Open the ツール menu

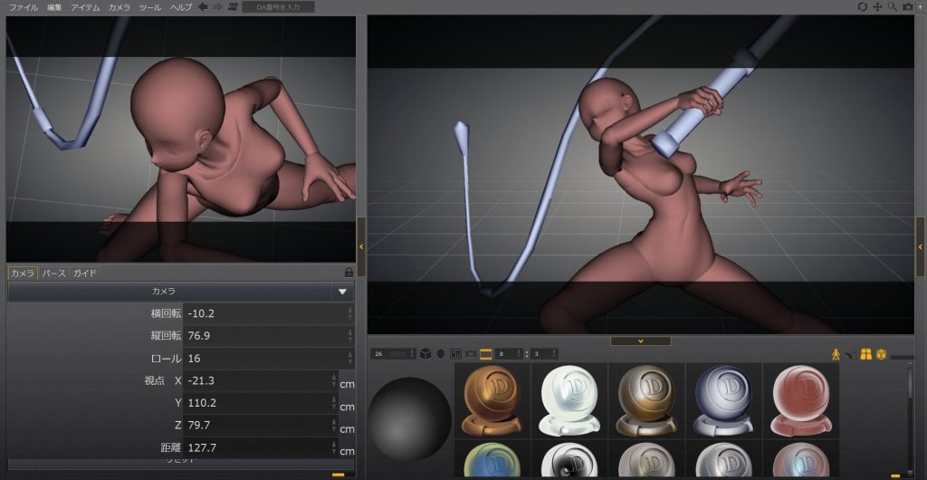point(150,7)
